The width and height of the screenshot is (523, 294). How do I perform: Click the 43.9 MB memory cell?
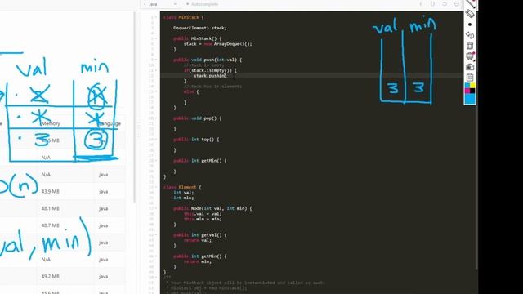tap(51, 191)
